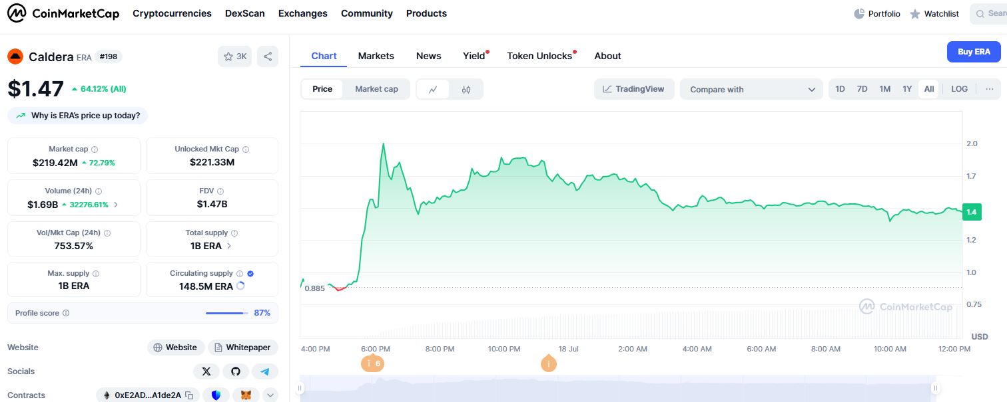Open Watchlist star in top bar
Screen dimensions: 1007x402
[x=915, y=14]
